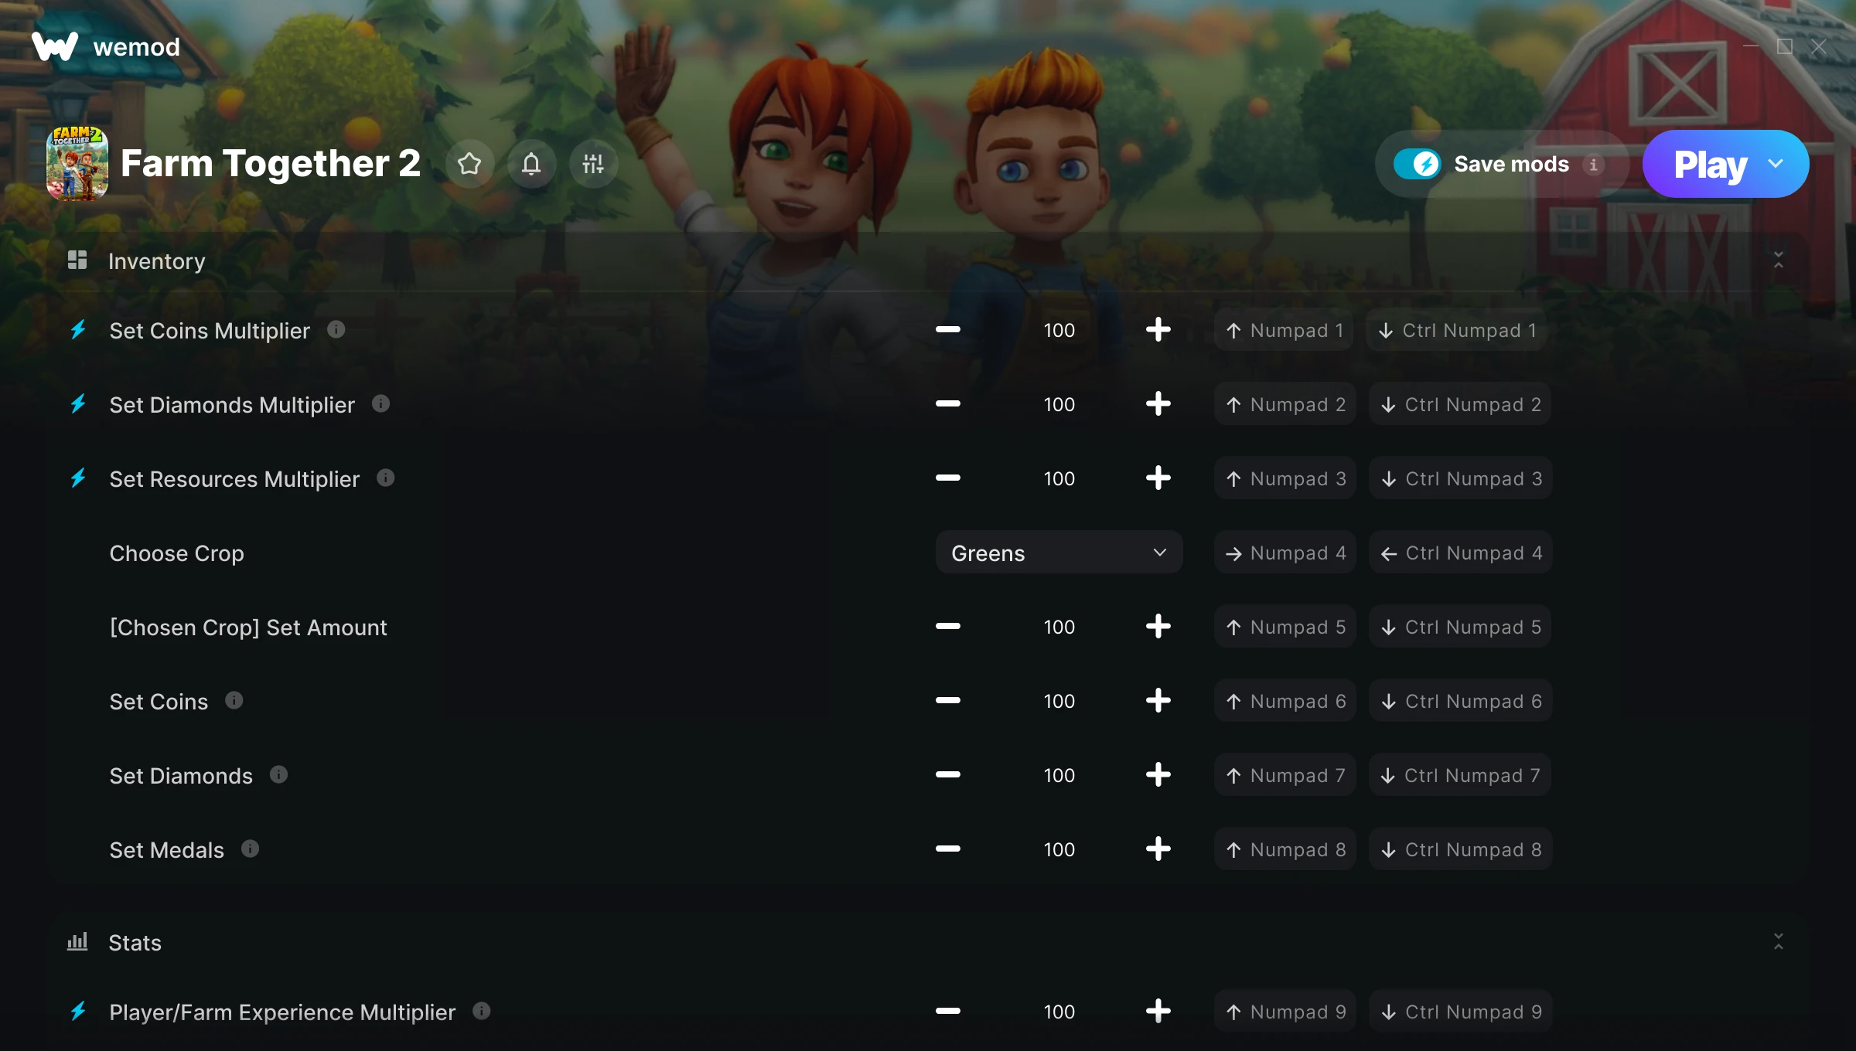The height and width of the screenshot is (1051, 1856).
Task: Add Farm Together 2 to favorites (star icon)
Action: 469,164
